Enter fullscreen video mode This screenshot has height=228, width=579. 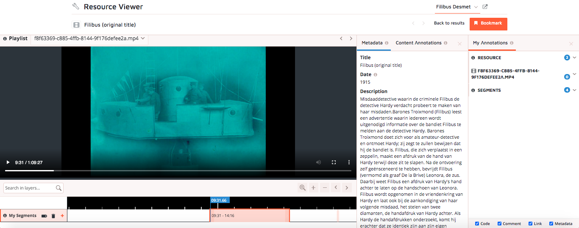coord(334,162)
